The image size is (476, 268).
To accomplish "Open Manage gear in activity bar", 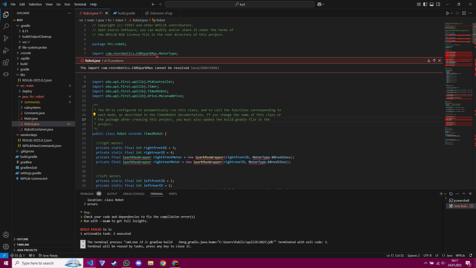I will (6, 247).
